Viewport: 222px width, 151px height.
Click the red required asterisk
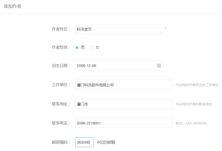(x=166, y=28)
